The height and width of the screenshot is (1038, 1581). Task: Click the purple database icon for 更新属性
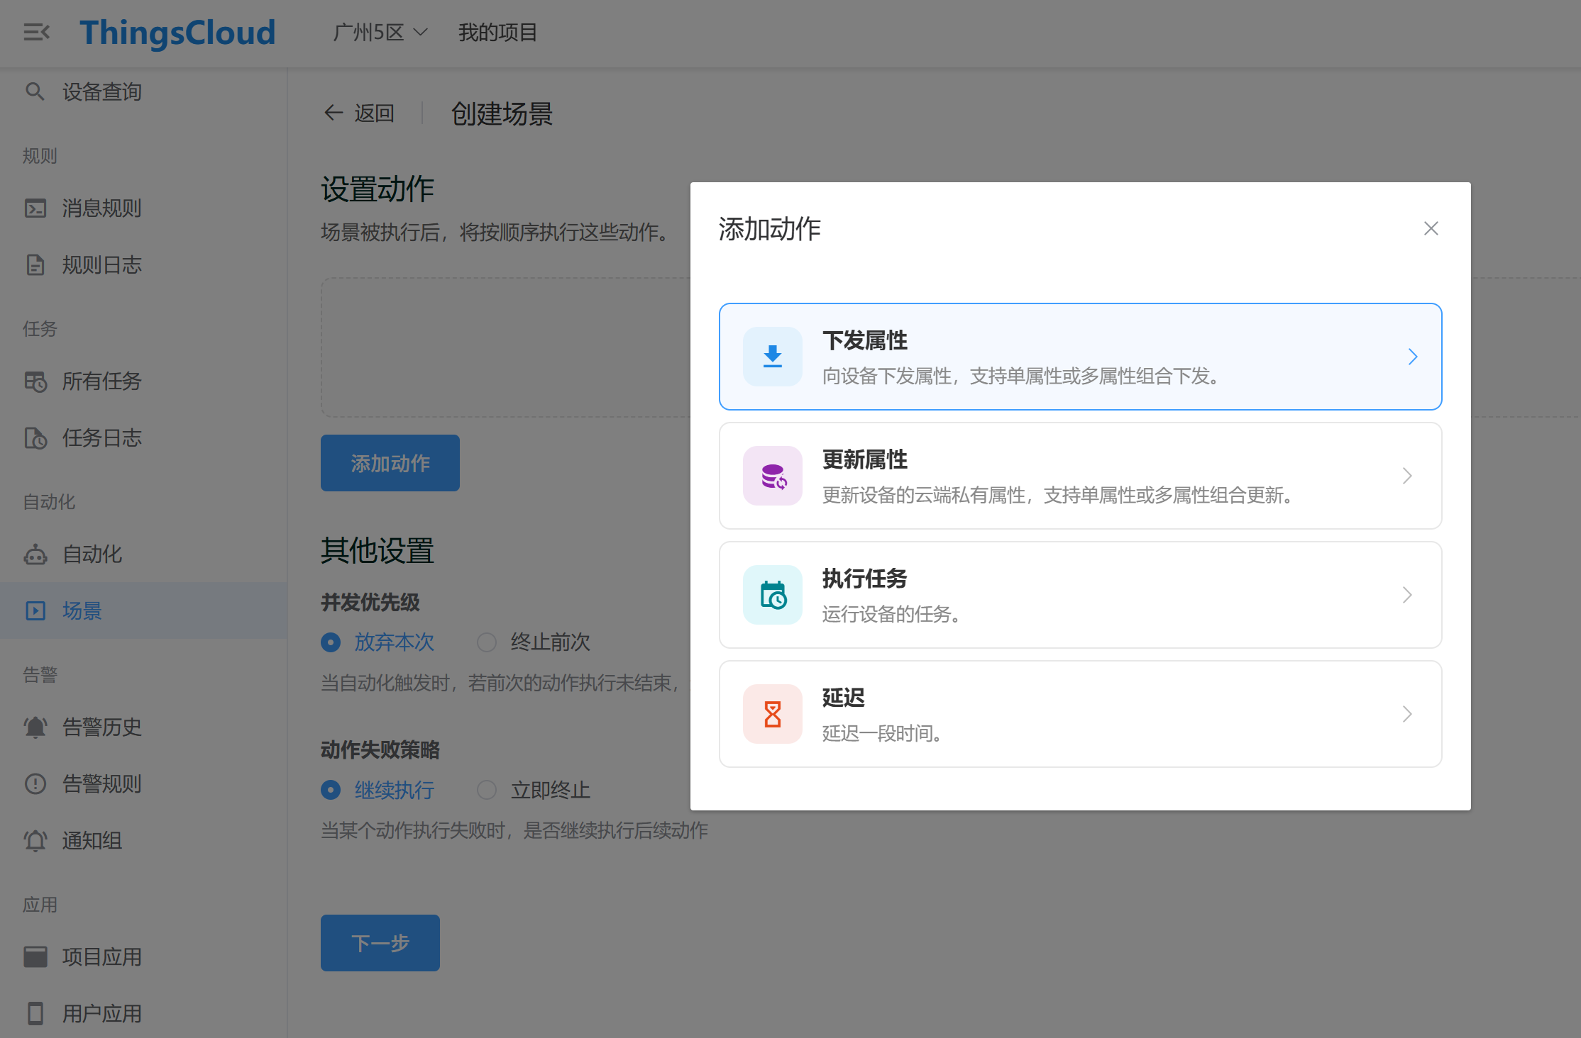coord(772,476)
